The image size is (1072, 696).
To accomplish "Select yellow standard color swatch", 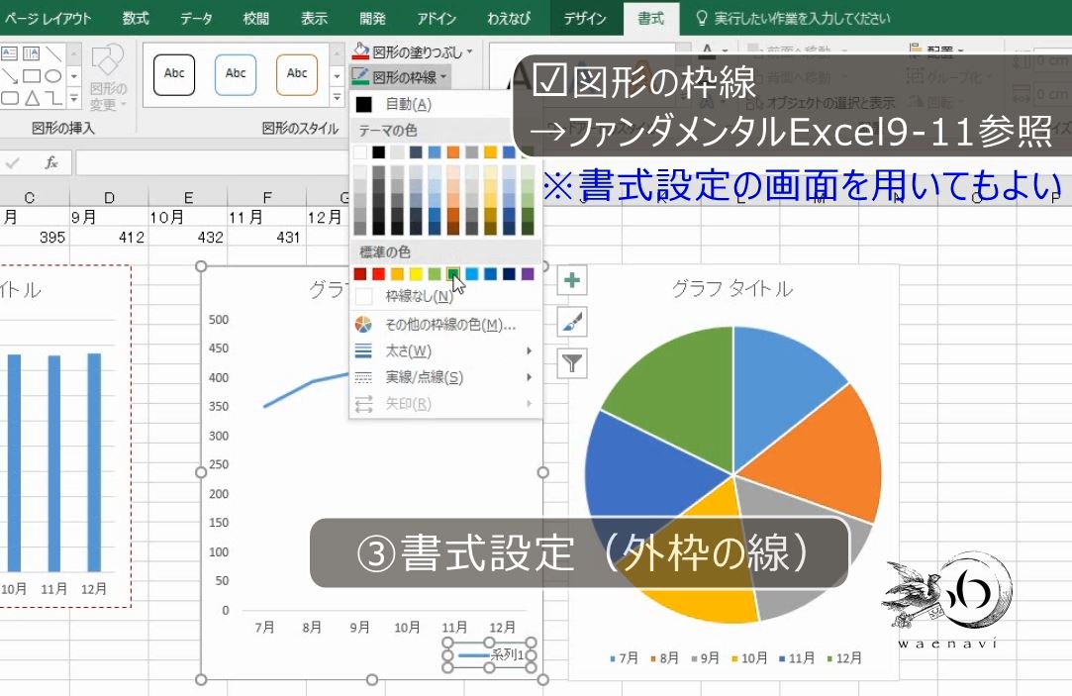I will (x=416, y=274).
